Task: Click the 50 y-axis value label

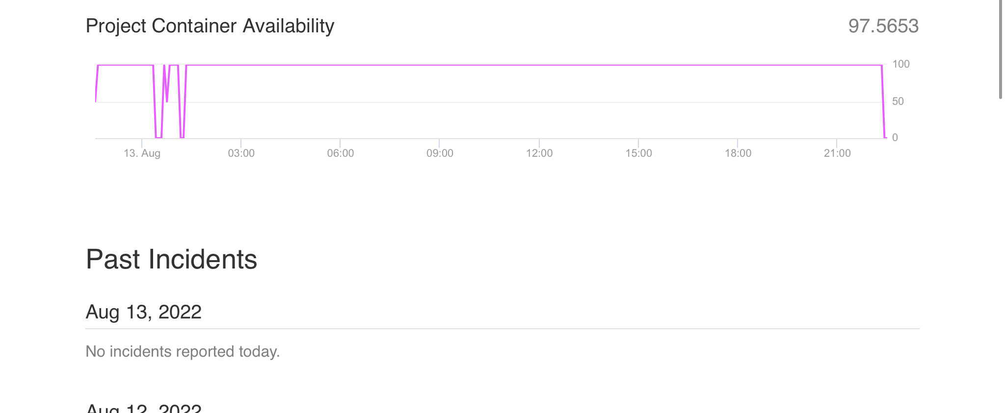Action: (x=898, y=101)
